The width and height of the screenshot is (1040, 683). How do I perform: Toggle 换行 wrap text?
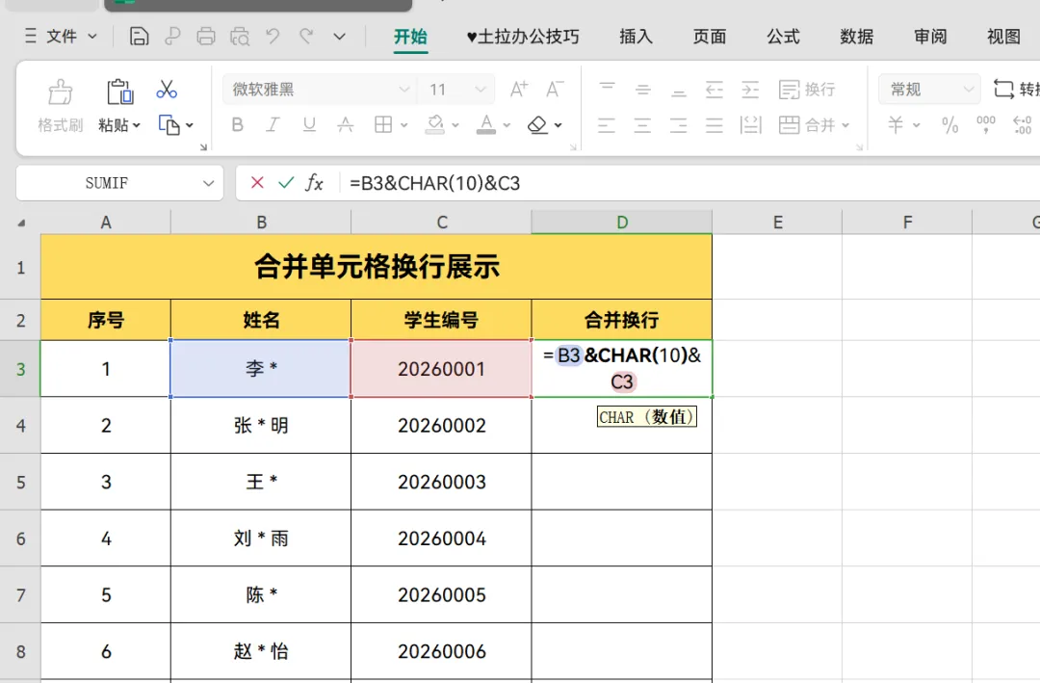point(807,89)
